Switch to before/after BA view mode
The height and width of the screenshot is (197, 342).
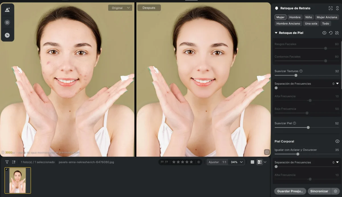coord(259,162)
